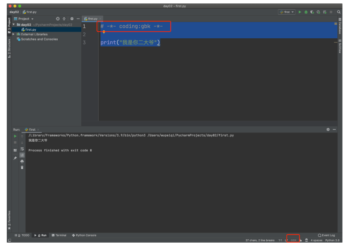
Task: Expand External Libraries tree node
Action: click(x=13, y=34)
